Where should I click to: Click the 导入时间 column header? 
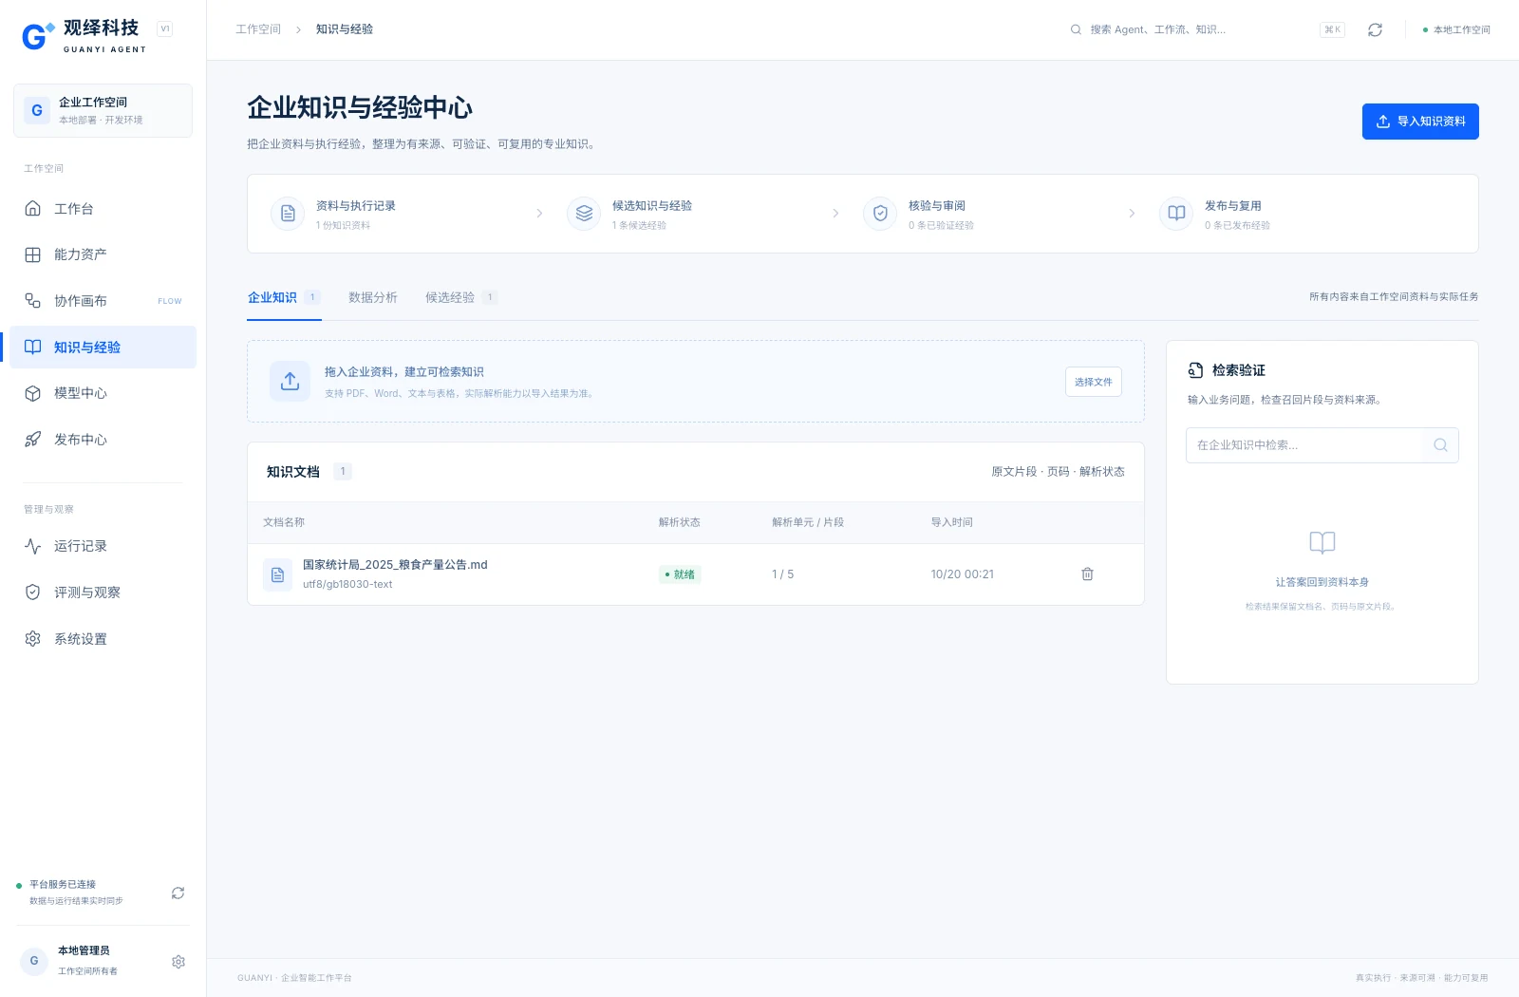click(952, 522)
